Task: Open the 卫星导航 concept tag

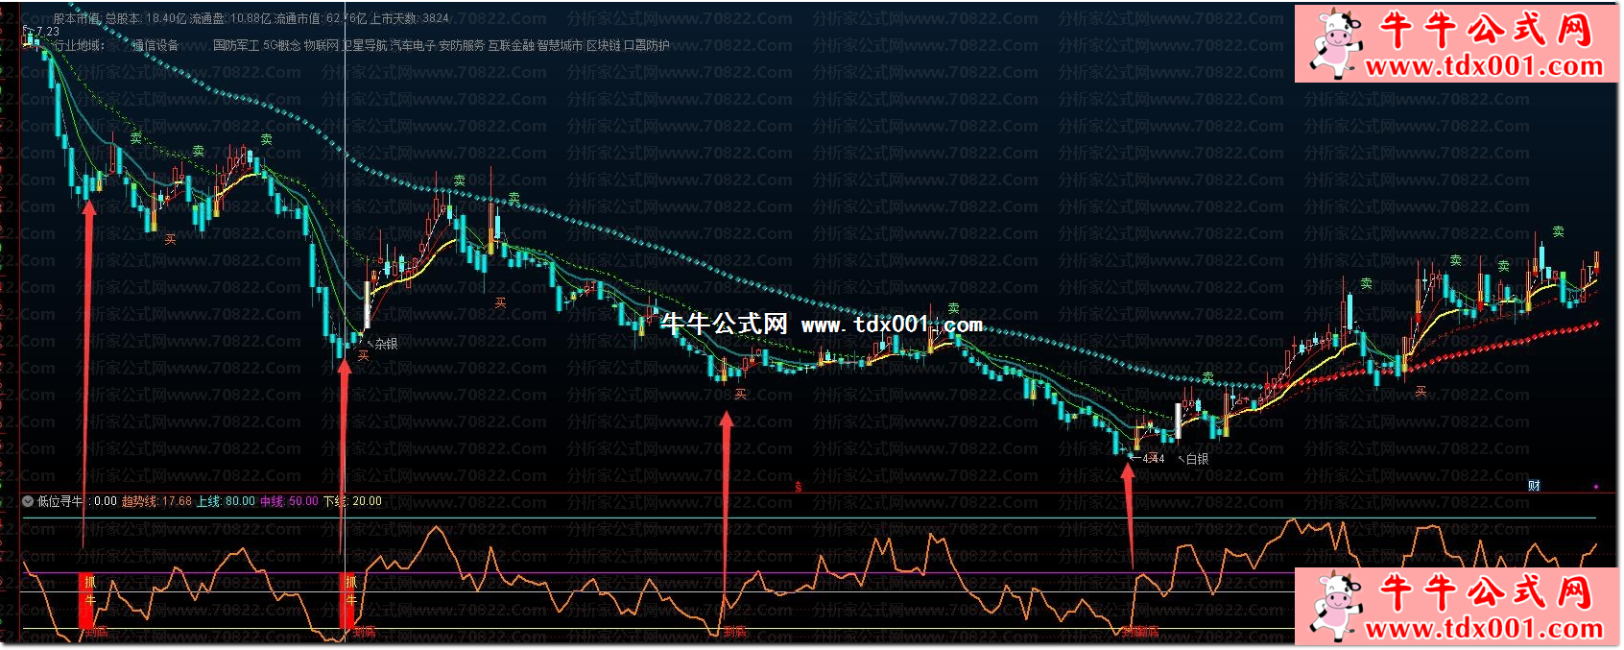Action: click(x=365, y=45)
